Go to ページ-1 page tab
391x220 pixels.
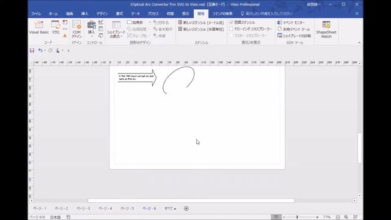point(40,208)
